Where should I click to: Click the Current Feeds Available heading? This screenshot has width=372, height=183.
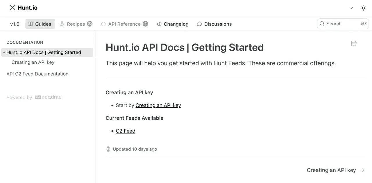click(x=134, y=118)
